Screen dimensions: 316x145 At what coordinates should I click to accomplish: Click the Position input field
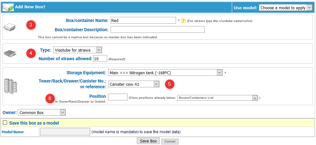(x=118, y=97)
